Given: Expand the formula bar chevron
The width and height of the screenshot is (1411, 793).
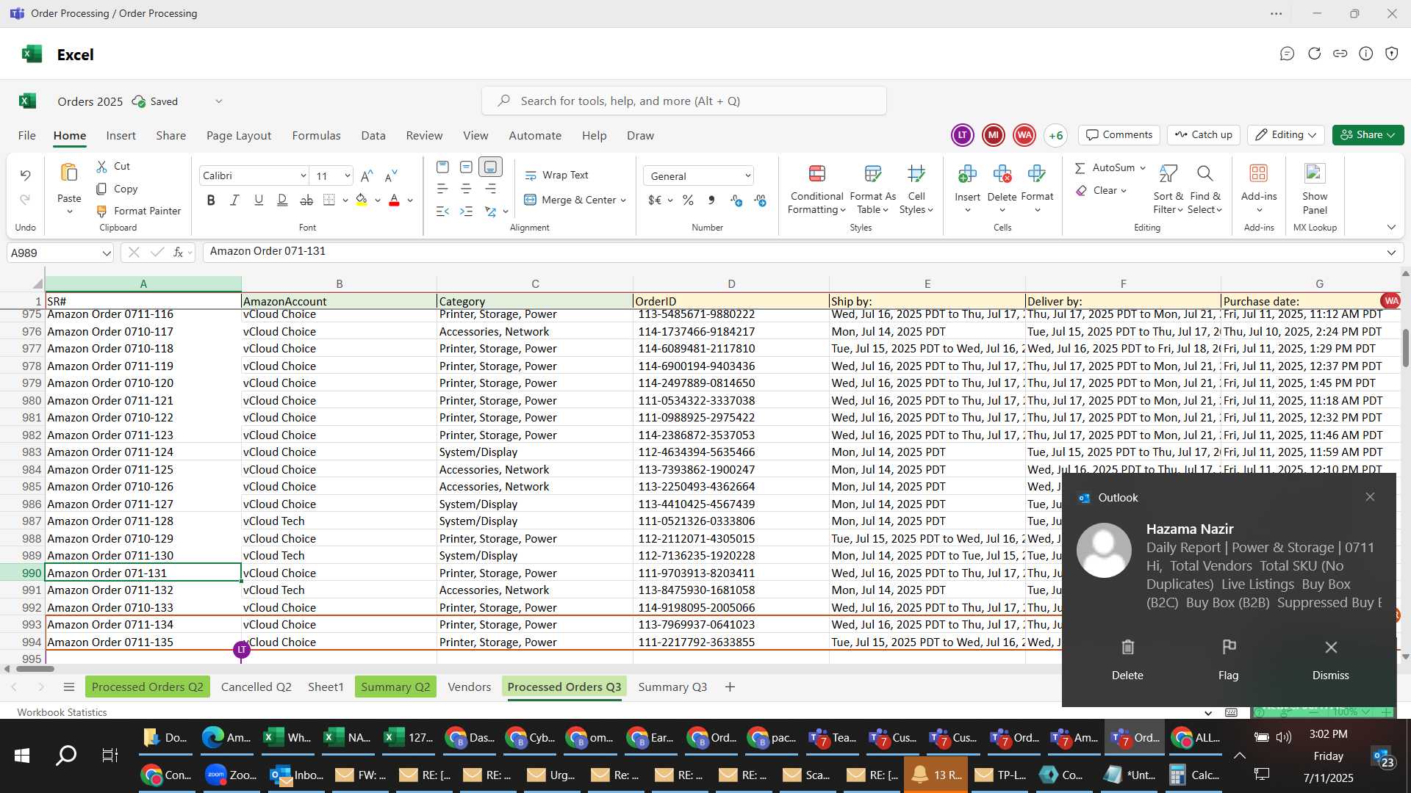Looking at the screenshot, I should tap(1391, 253).
